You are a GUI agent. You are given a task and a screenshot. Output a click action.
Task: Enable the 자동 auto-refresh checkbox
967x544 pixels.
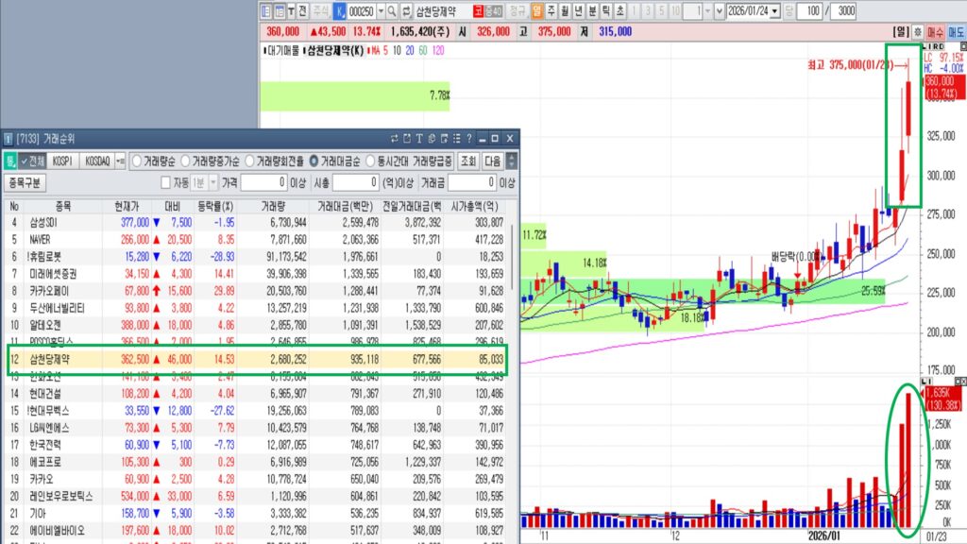pos(166,182)
